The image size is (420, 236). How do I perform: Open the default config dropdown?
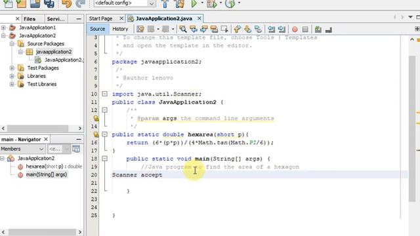coord(152,3)
